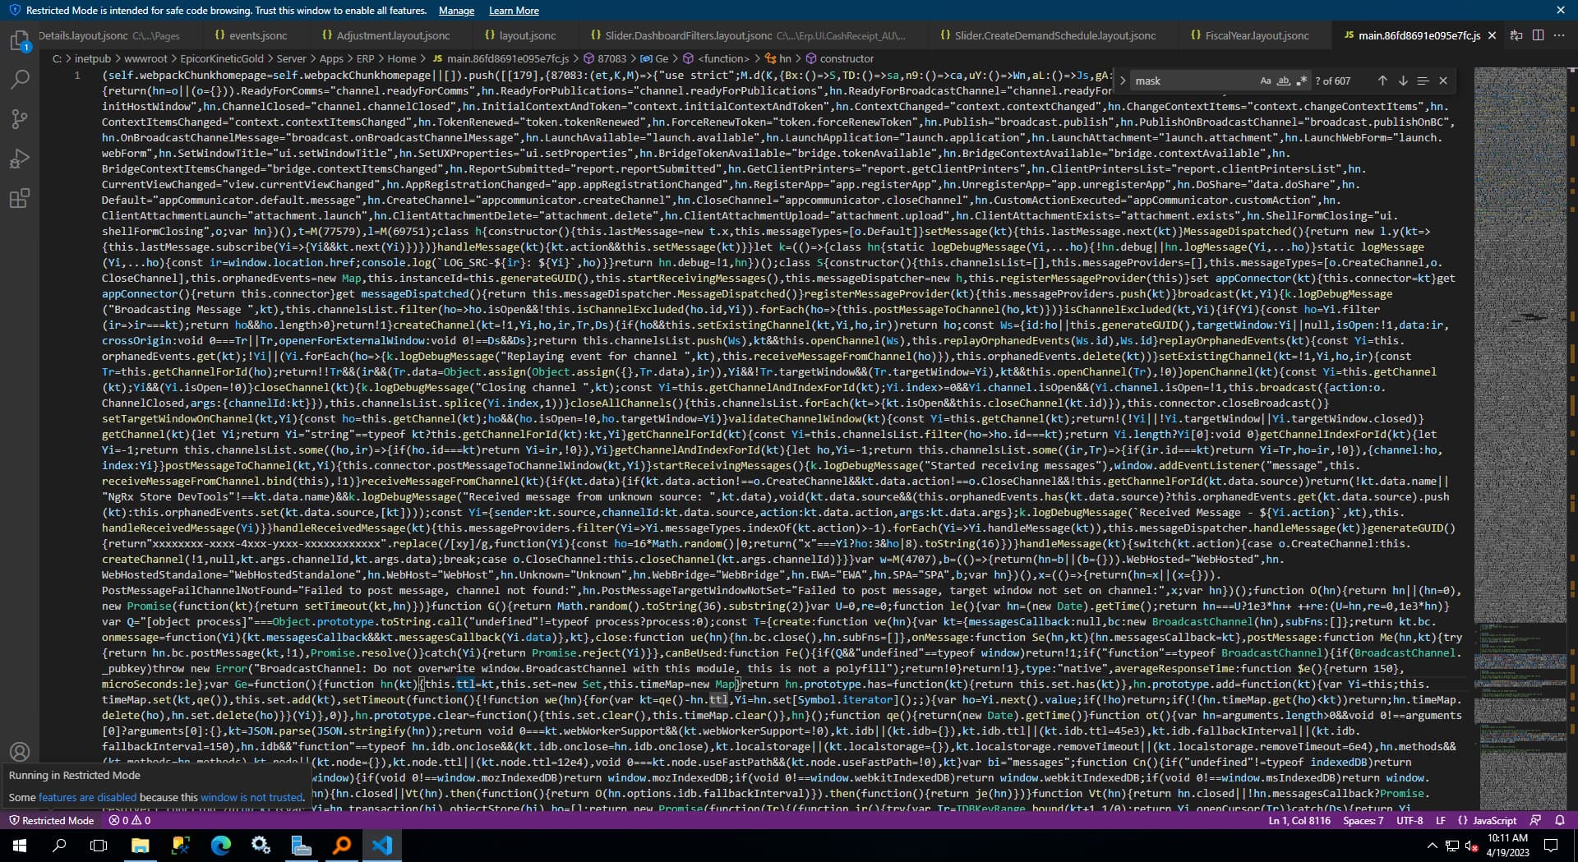Screen dimensions: 1578x862
Task: Click into the find input containing 'mask'
Action: [1193, 81]
